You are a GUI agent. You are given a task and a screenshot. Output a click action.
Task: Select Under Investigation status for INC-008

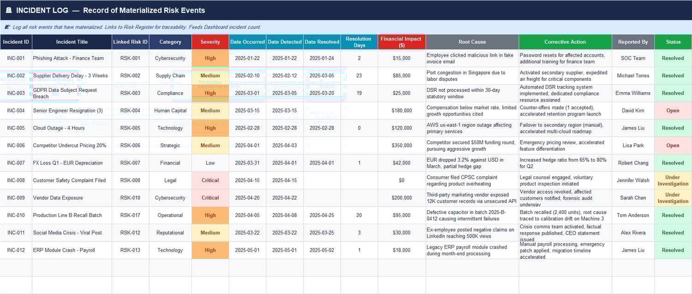click(x=673, y=180)
